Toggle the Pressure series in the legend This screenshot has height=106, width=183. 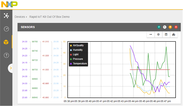point(77,59)
